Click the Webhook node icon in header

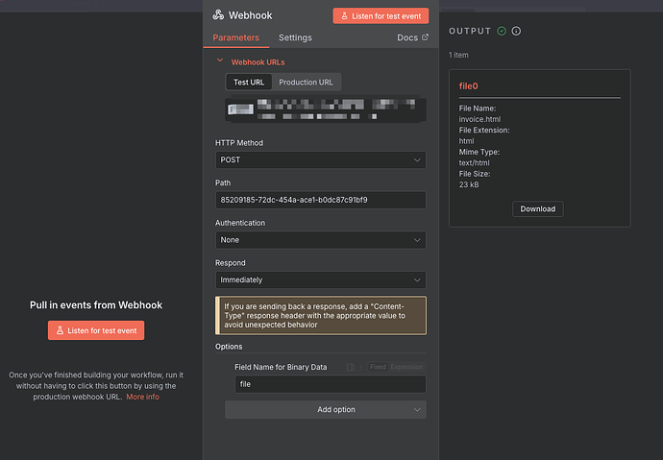218,15
